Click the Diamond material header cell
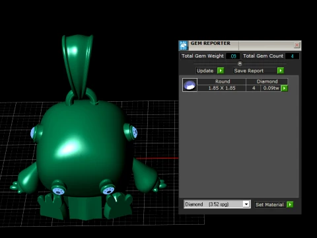 267,81
